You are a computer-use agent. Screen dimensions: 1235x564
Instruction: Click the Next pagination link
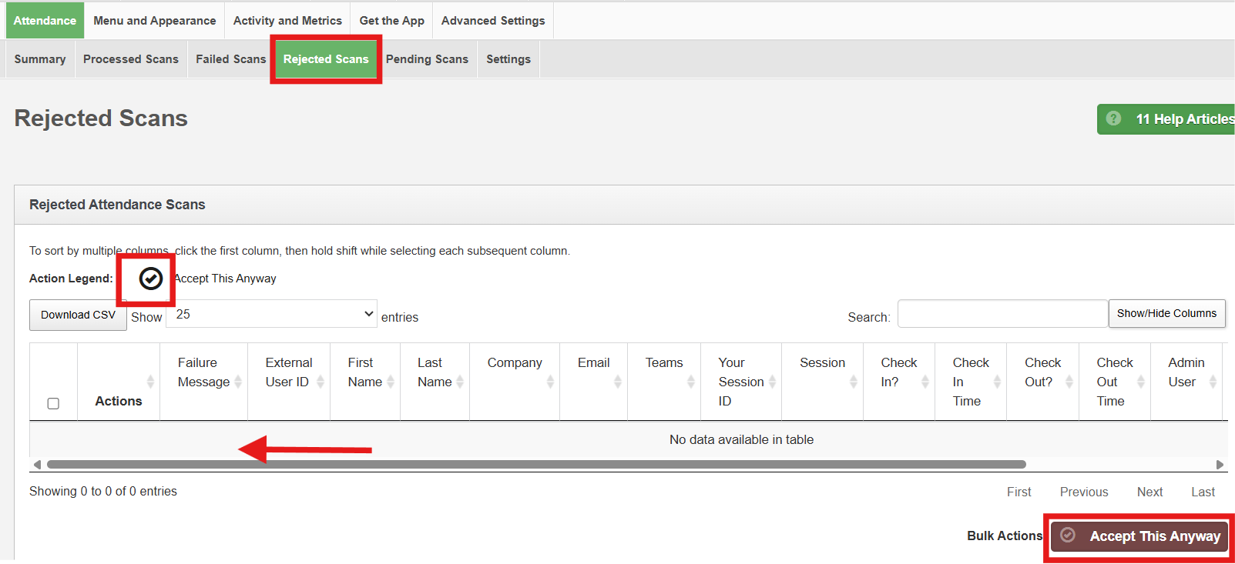(1149, 492)
